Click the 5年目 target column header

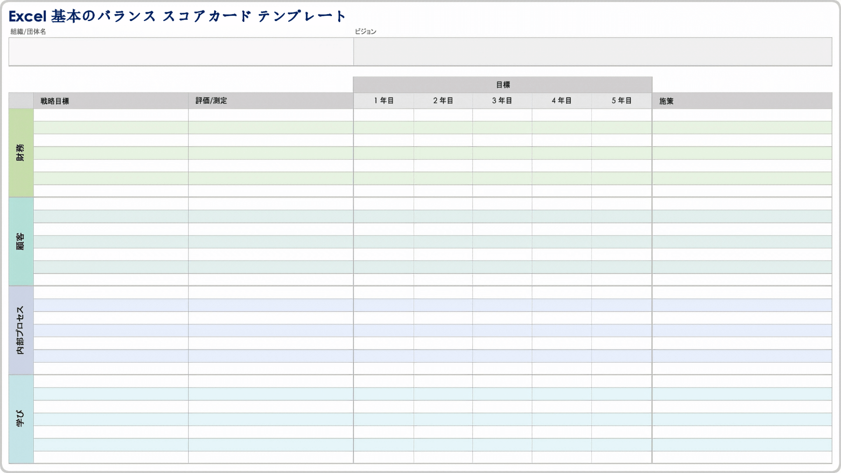point(621,100)
